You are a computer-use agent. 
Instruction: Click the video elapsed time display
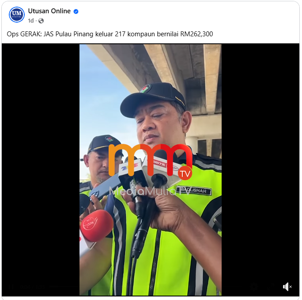tap(33, 287)
